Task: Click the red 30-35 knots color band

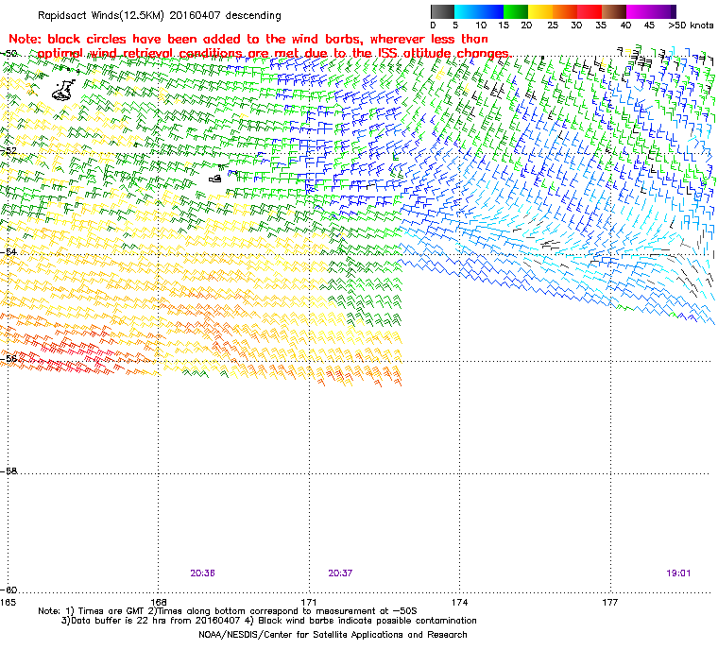Action: coord(590,12)
